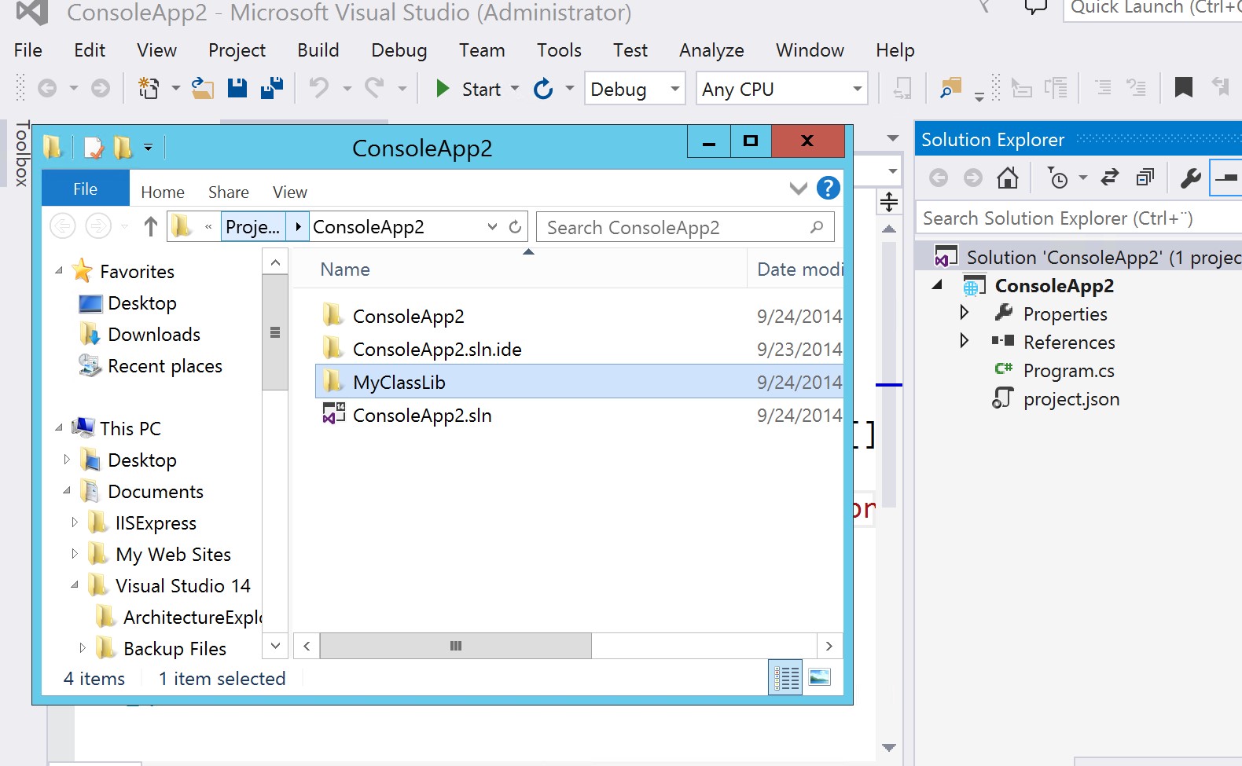1242x766 pixels.
Task: Click the Search ConsoleApp2 field
Action: point(685,227)
